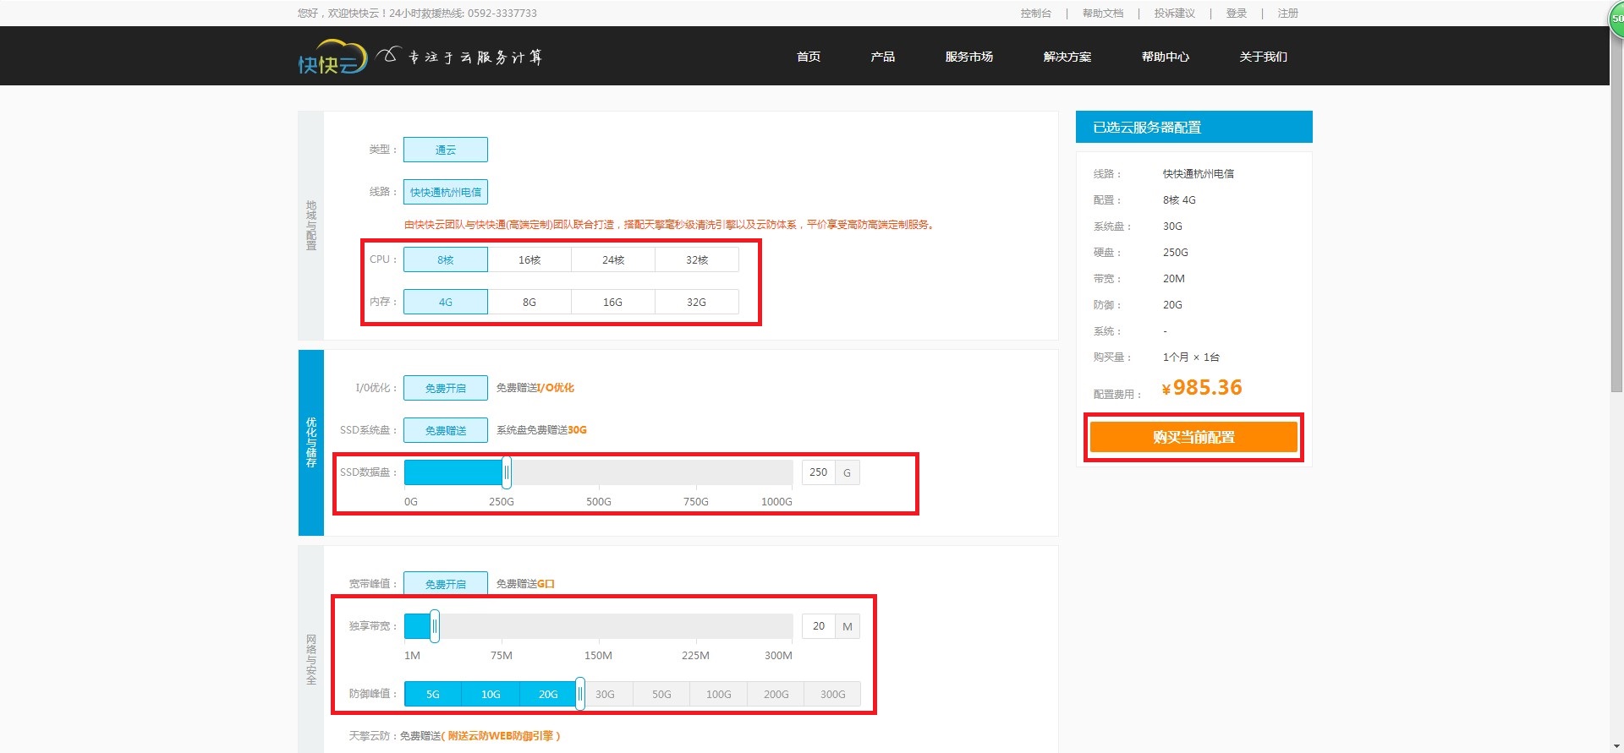Click the 已选云服务器配置 header
This screenshot has width=1624, height=753.
coord(1194,127)
